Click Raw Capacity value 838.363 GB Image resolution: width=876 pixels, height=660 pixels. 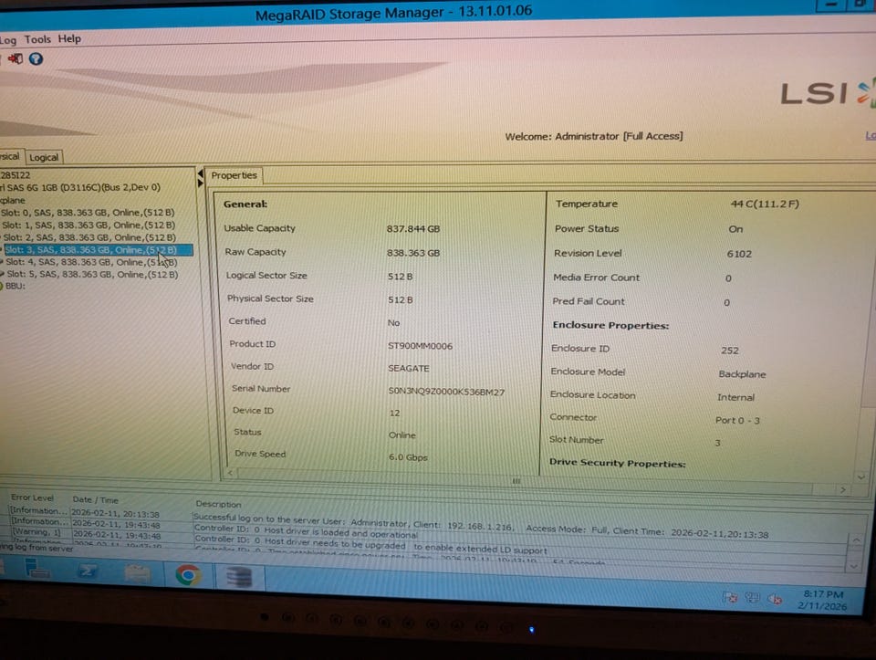(x=413, y=253)
